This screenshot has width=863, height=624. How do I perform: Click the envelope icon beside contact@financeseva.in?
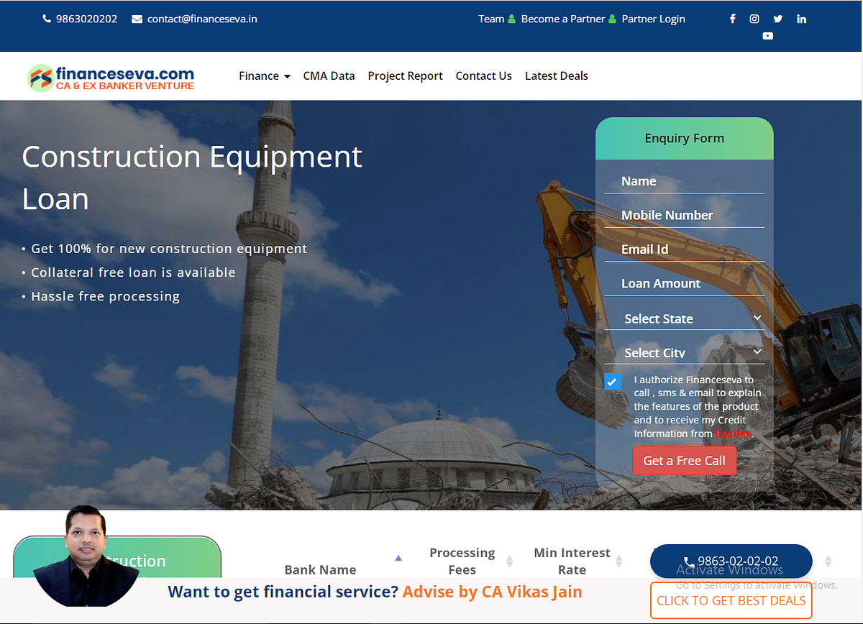click(136, 19)
